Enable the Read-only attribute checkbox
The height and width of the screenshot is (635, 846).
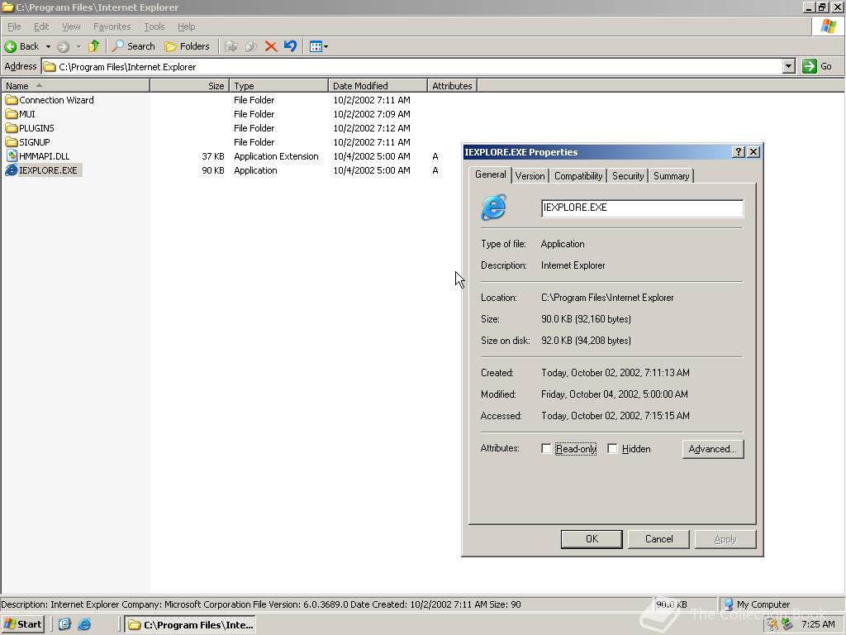click(x=546, y=449)
